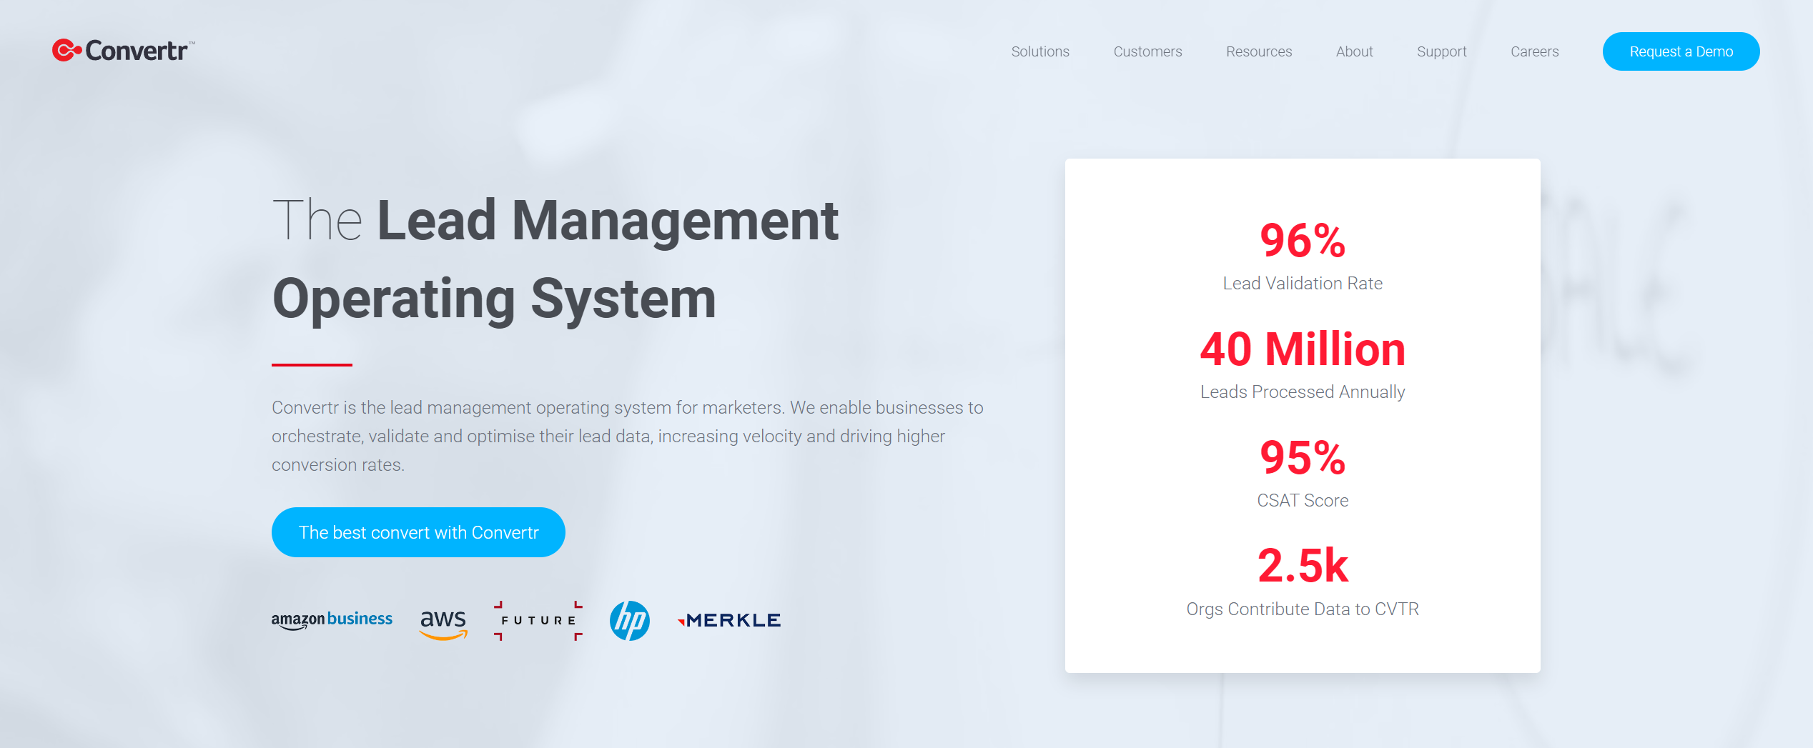Click the HP logo
This screenshot has height=748, width=1813.
tap(631, 620)
